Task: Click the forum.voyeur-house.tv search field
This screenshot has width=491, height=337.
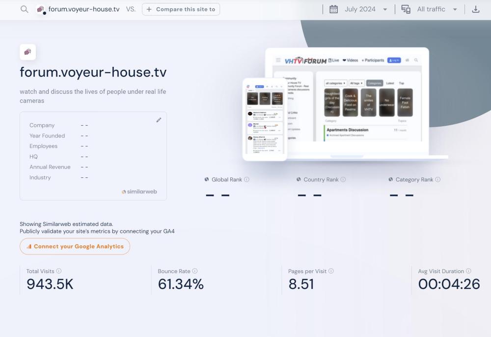Action: (84, 9)
